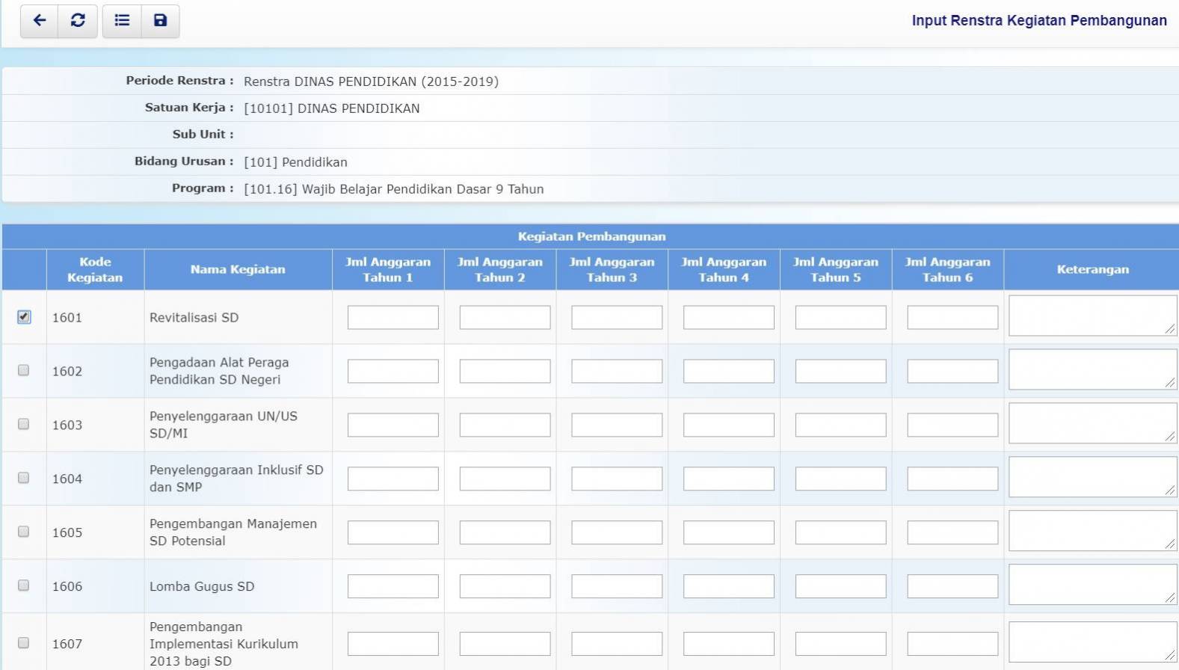This screenshot has width=1179, height=670.
Task: Click the Nama Kegiatan column header
Action: 238,269
